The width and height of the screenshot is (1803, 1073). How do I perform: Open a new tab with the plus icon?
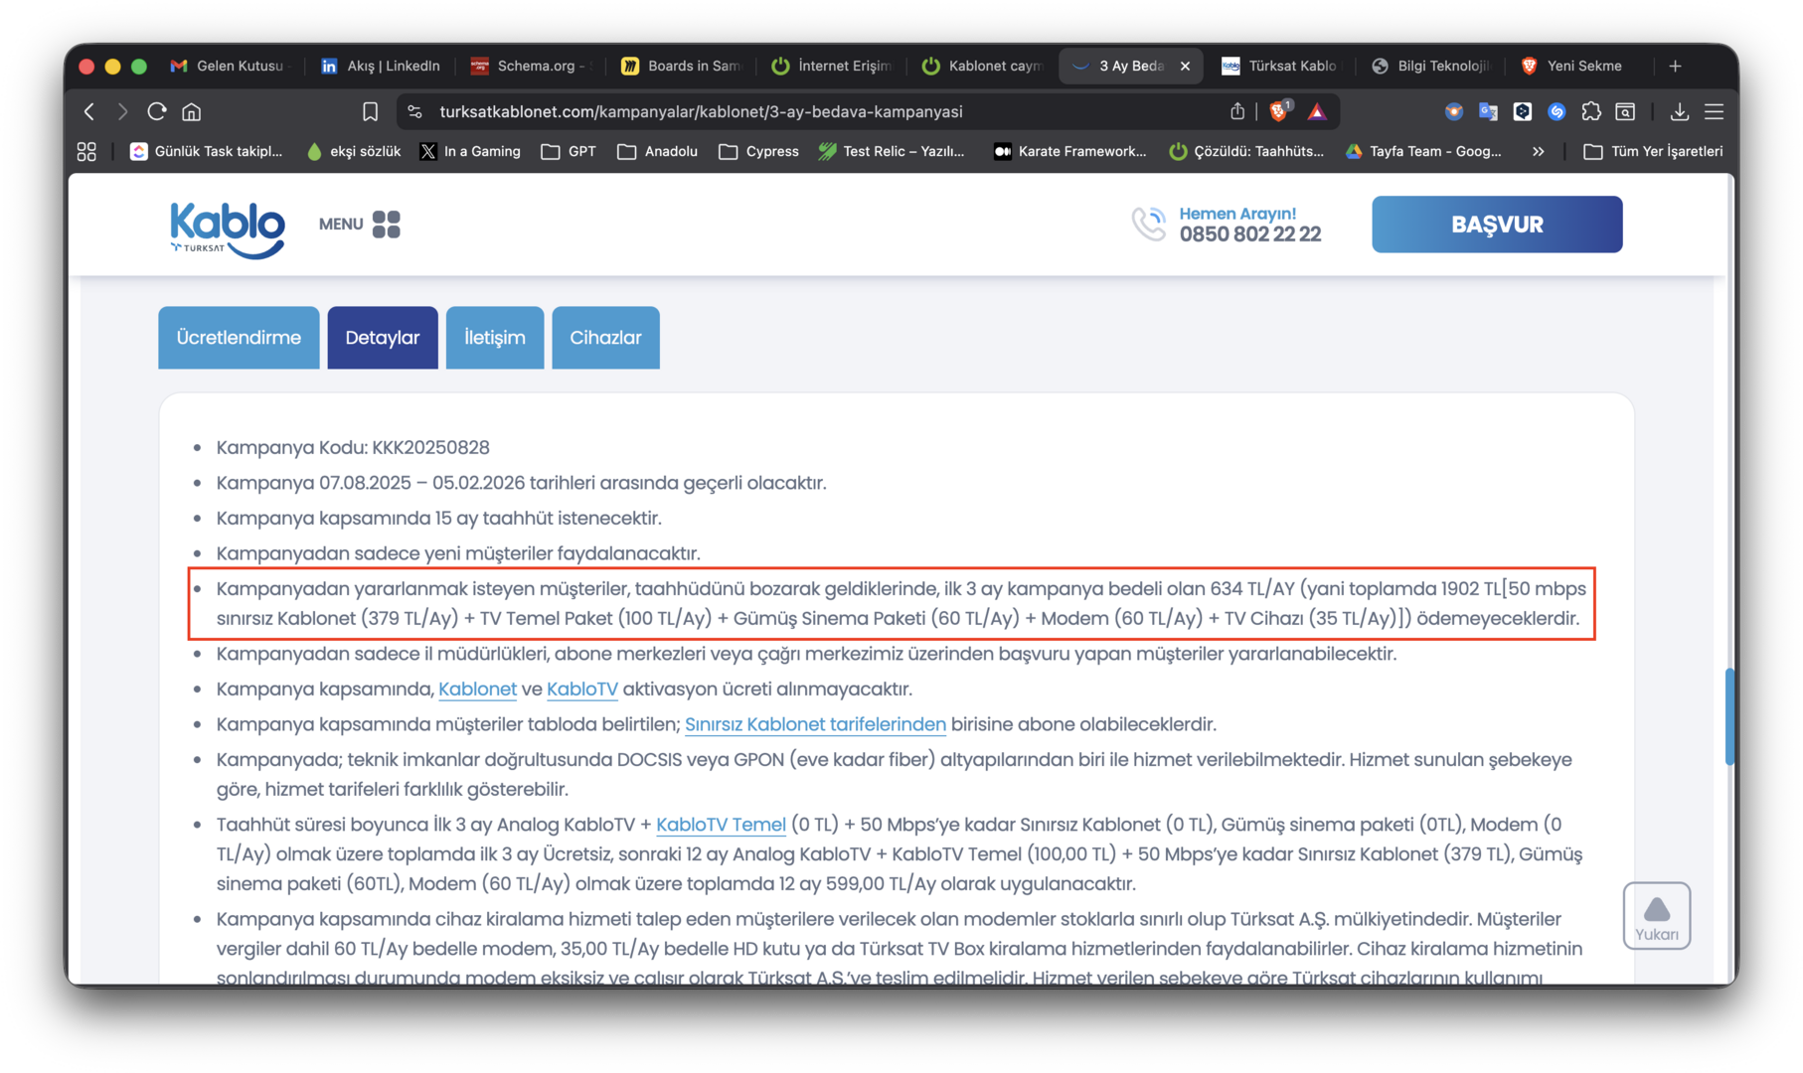click(1676, 66)
